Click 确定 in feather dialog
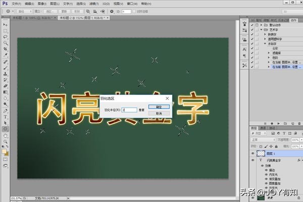 point(159,107)
